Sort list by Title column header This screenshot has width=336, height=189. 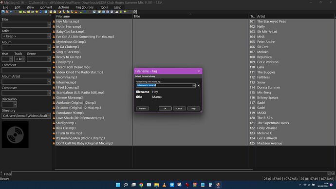click(190, 16)
